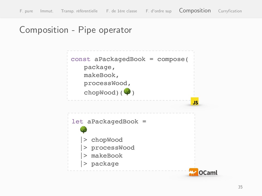The height and width of the screenshot is (196, 262).
Task: Click the active 'Composition' section
Action: [x=195, y=10]
